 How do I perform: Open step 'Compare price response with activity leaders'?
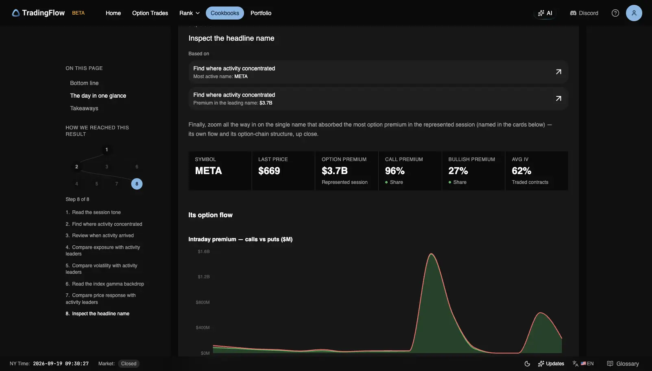(100, 299)
